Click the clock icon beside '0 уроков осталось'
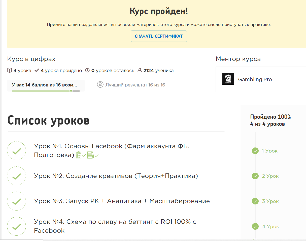The width and height of the screenshot is (306, 241). click(x=87, y=71)
